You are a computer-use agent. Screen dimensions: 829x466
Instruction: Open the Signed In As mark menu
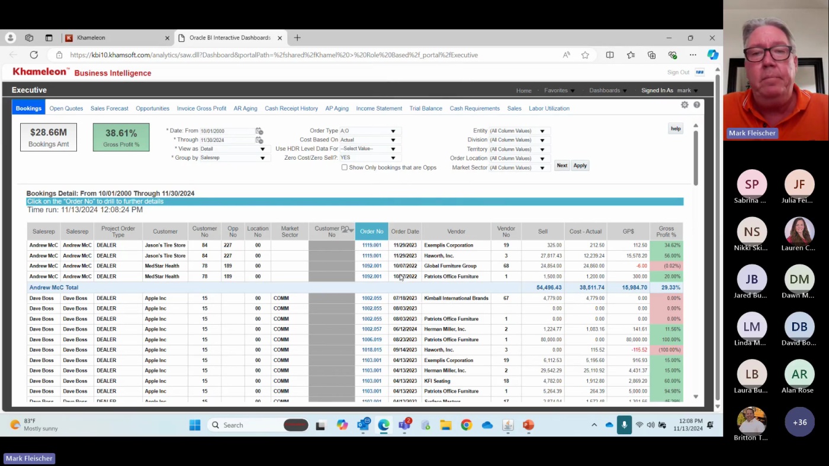coord(669,90)
